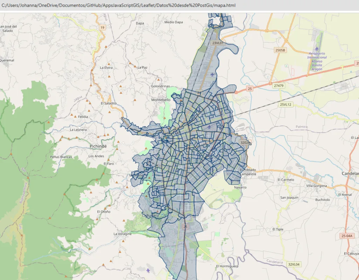Click the El Tiple place label
359x280 pixels.
pos(278,229)
